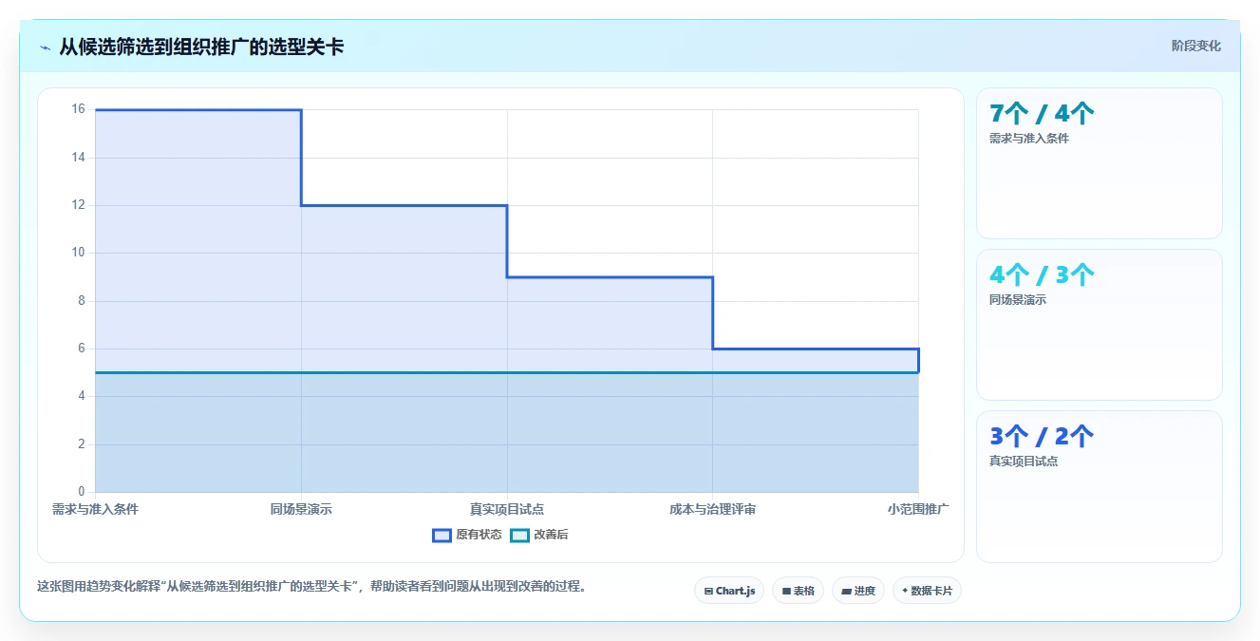Click the chart title 从候选筛选到组织推广的选型关卡
The height and width of the screenshot is (641, 1260).
click(201, 47)
